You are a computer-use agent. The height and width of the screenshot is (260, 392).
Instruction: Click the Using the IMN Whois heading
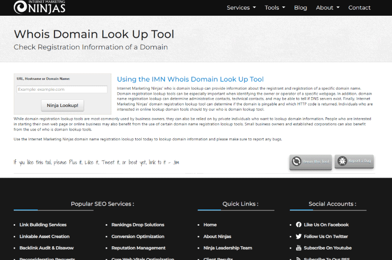[x=190, y=79]
